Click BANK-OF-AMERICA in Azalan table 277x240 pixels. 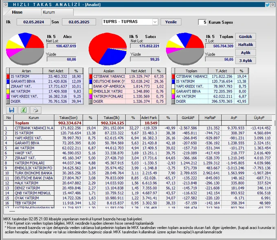point(109,86)
